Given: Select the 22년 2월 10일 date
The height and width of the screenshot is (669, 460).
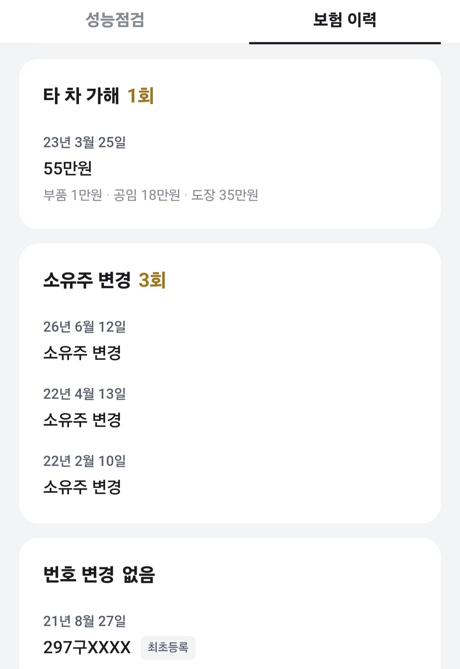Looking at the screenshot, I should point(85,461).
